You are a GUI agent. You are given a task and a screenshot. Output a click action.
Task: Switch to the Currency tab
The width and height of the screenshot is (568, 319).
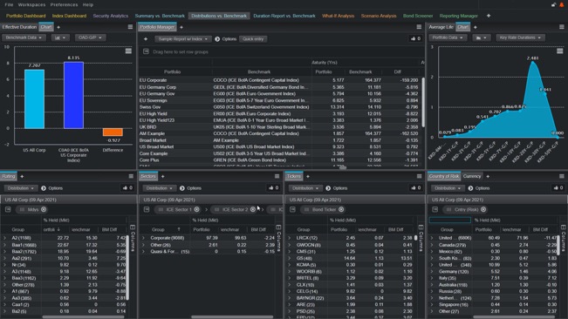tap(472, 176)
